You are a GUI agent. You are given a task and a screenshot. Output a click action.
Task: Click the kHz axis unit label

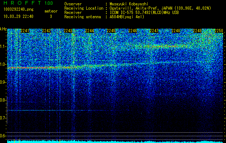pyautogui.click(x=3, y=29)
